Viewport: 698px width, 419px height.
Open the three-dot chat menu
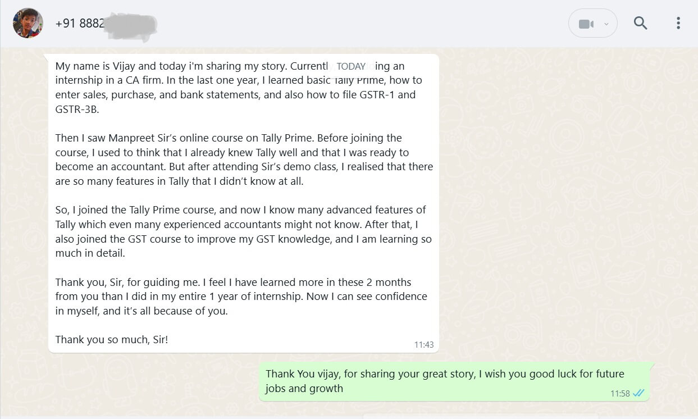click(x=678, y=23)
